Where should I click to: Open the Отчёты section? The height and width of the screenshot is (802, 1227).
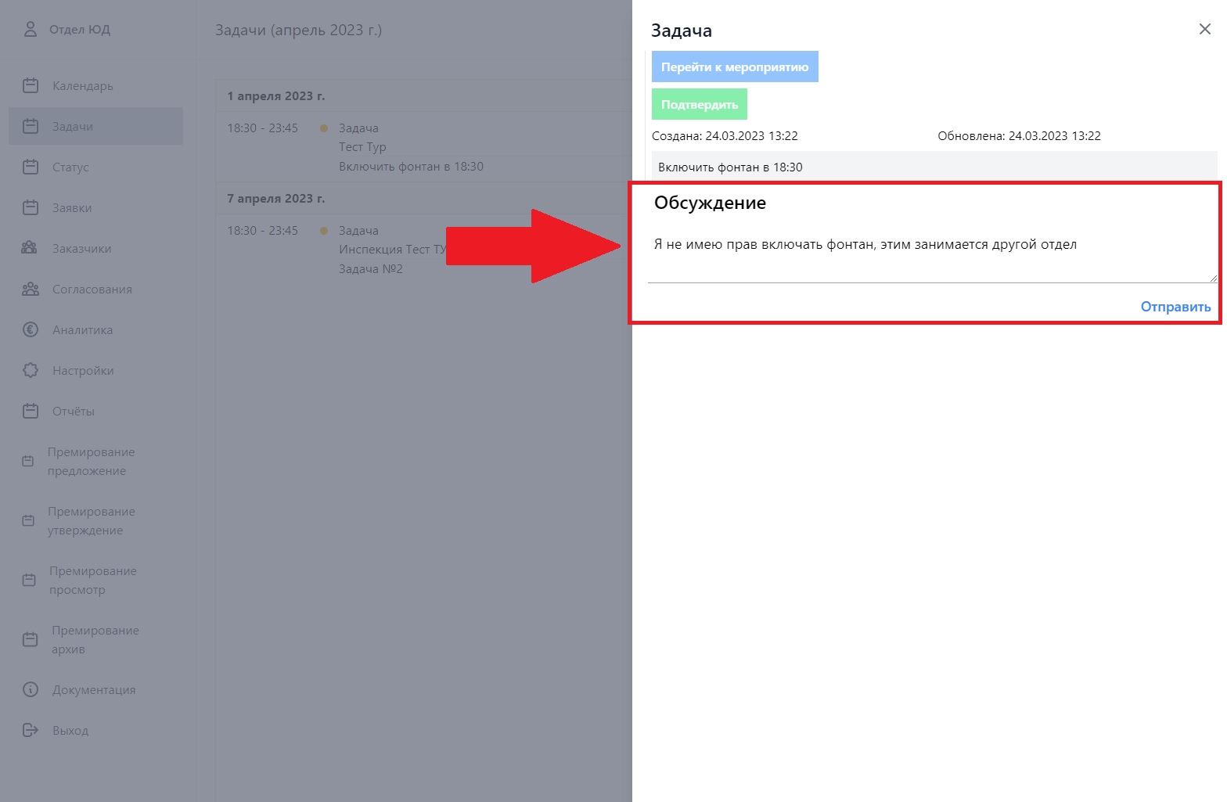(74, 412)
